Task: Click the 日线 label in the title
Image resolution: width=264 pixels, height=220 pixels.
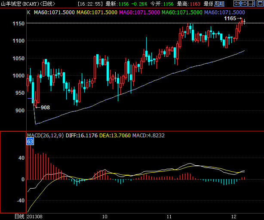Action: [47, 4]
